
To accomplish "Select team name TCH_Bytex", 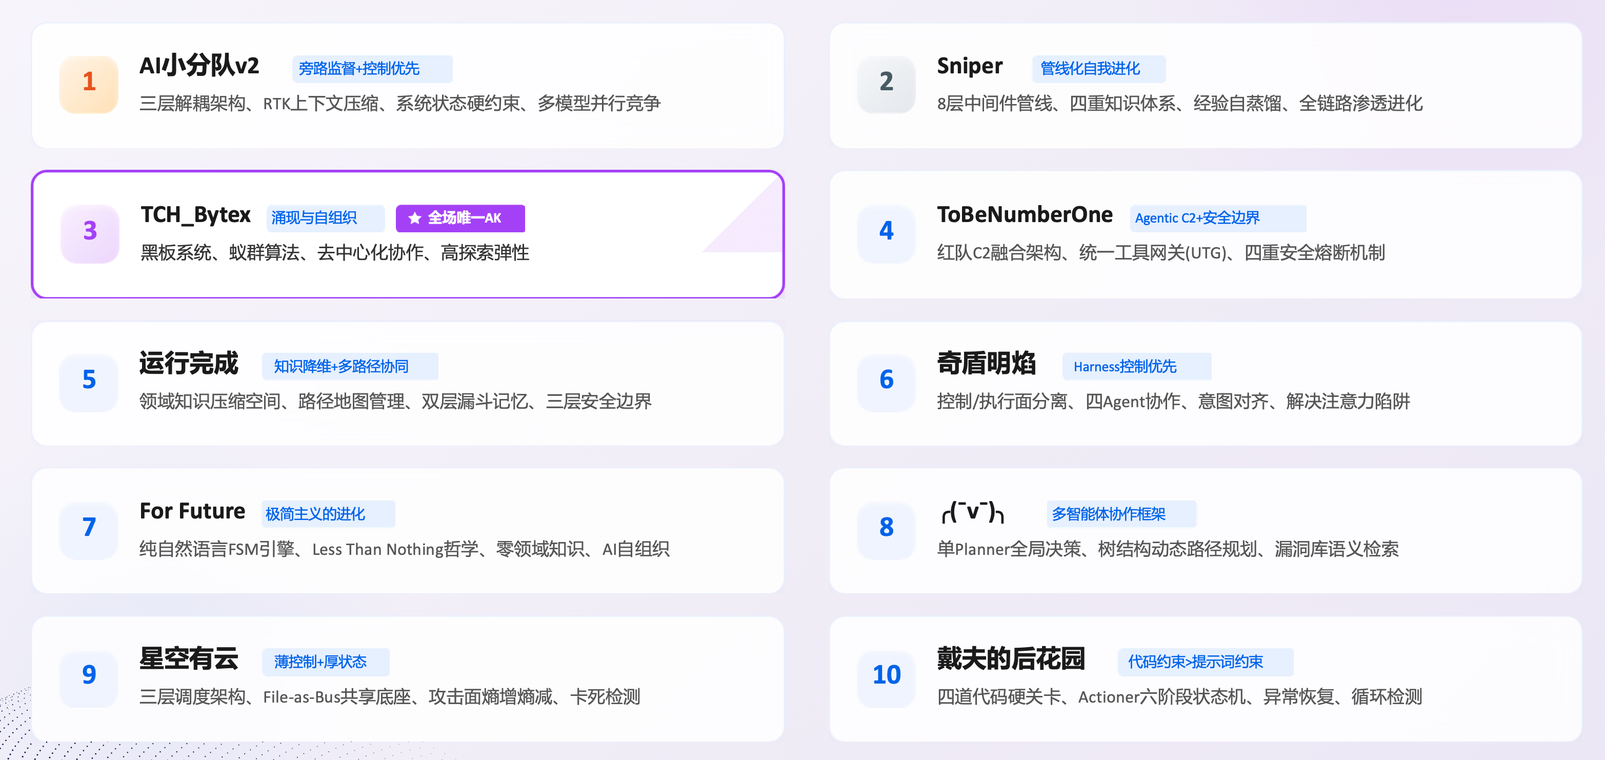I will pos(196,215).
